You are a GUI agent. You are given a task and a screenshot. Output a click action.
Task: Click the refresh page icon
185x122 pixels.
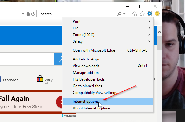pos(33,14)
